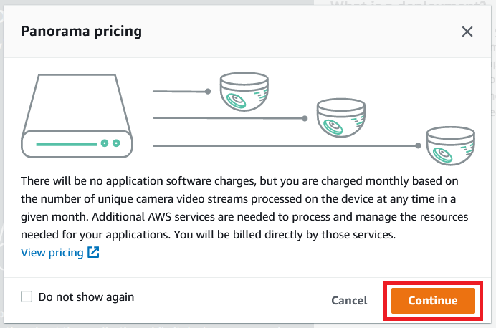Click the top dome camera illustration
Viewport: 496px width, 328px height.
click(244, 92)
